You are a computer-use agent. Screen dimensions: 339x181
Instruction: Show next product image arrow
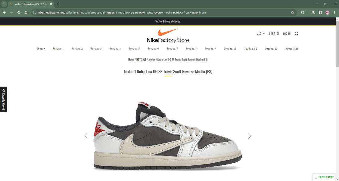(250, 136)
